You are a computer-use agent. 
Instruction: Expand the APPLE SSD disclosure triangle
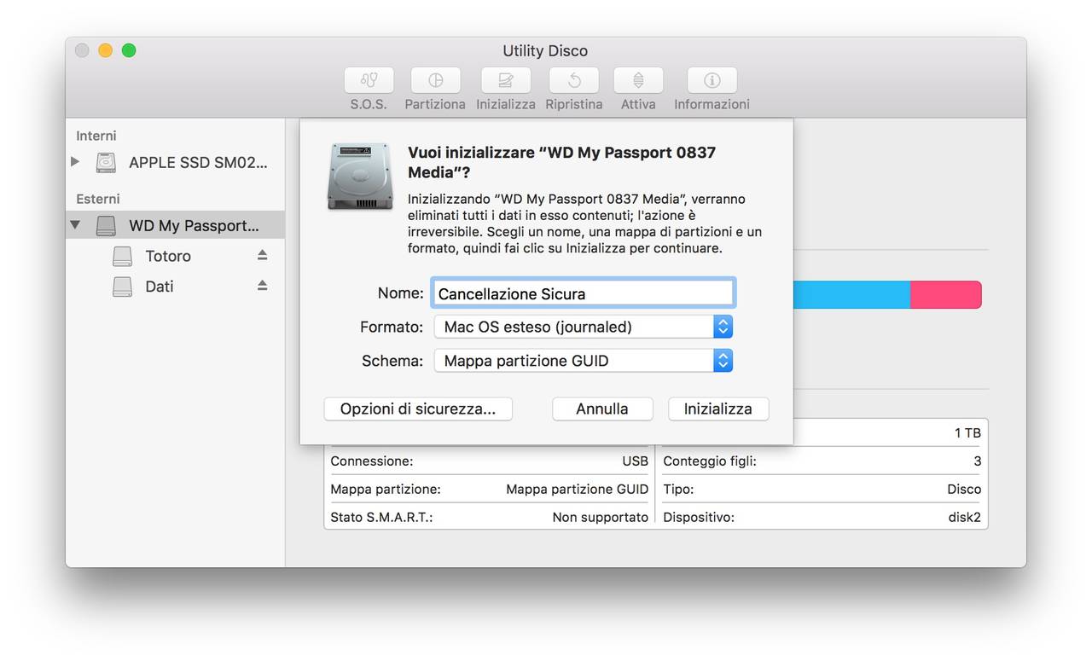tap(75, 162)
